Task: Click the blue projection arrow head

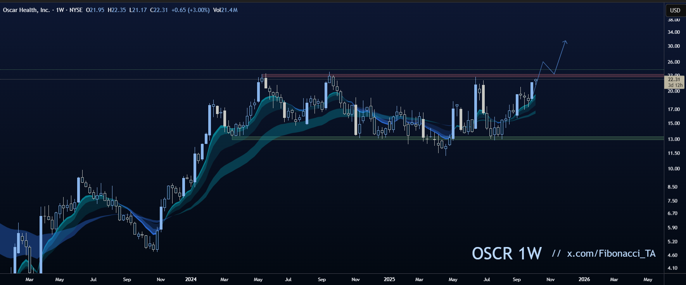Action: click(565, 41)
